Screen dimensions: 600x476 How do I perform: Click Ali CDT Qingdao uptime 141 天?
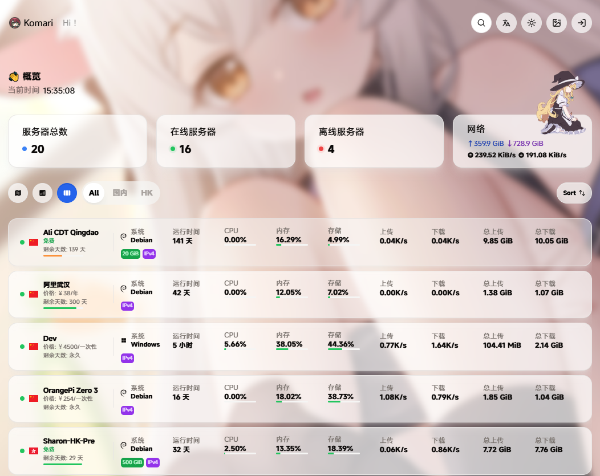coord(183,241)
